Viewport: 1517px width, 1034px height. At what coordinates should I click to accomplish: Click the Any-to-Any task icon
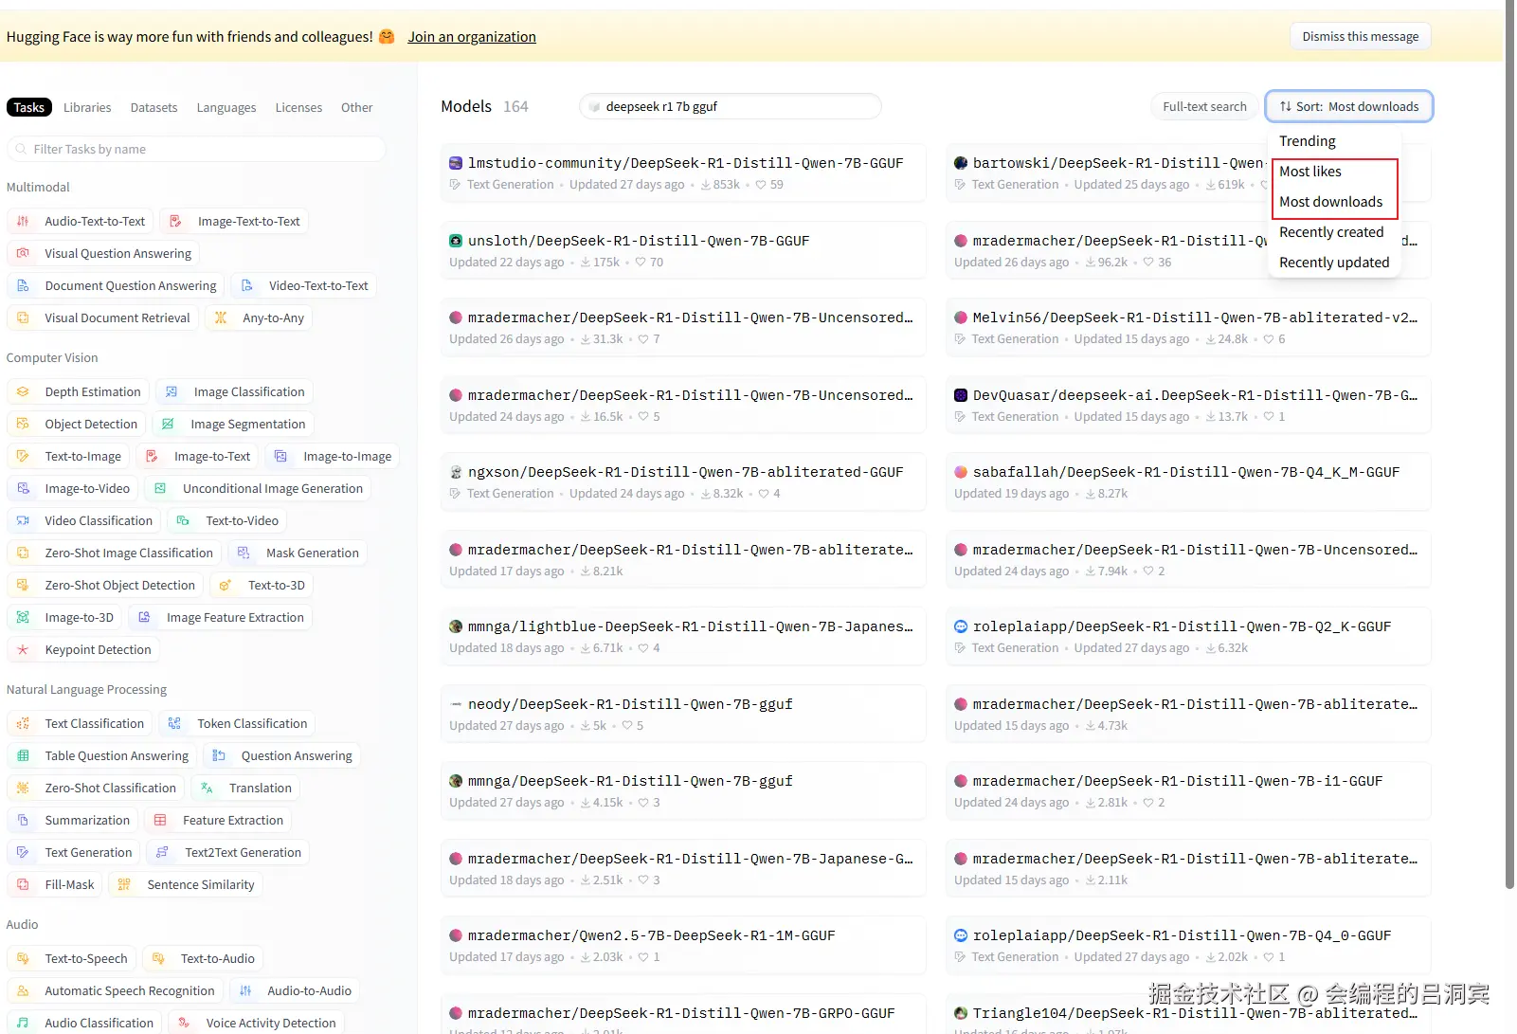click(221, 318)
